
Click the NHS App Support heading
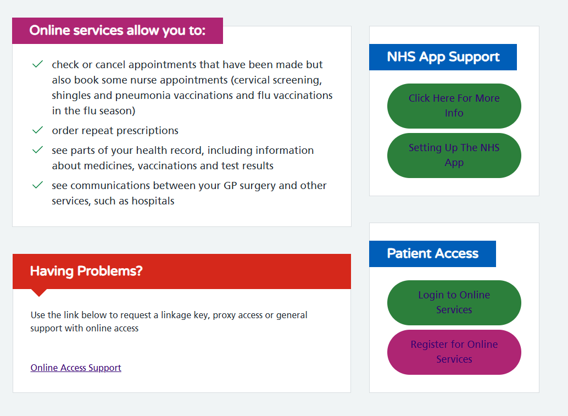tap(443, 57)
